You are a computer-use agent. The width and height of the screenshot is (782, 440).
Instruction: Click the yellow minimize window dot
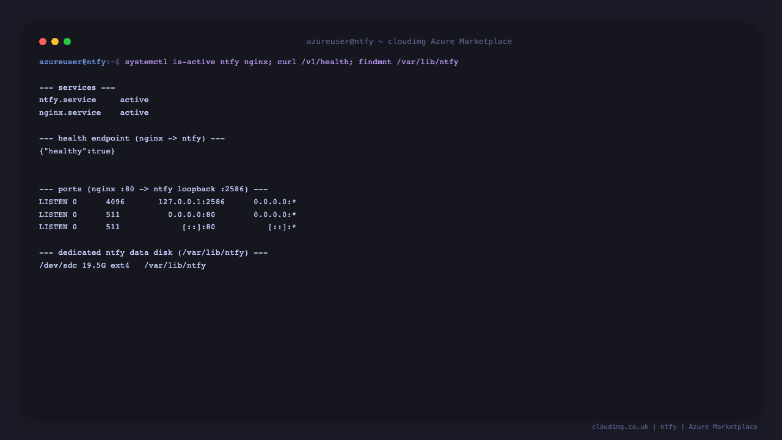coord(55,42)
